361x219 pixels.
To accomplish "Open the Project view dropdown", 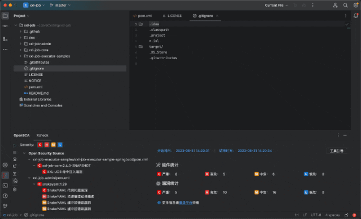I will tap(21, 16).
